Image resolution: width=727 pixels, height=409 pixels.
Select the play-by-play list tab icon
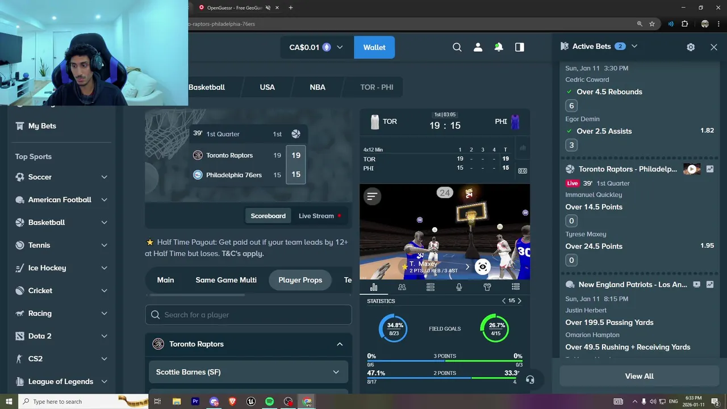[516, 287]
